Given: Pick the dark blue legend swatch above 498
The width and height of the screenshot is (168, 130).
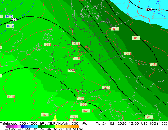Looking at the screenshot, I should (23, 127).
